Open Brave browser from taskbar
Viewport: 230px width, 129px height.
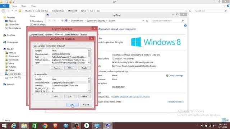[55, 126]
